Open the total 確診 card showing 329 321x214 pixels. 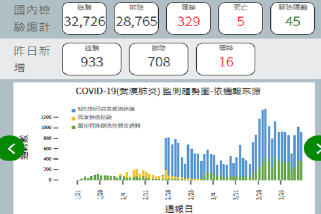188,18
